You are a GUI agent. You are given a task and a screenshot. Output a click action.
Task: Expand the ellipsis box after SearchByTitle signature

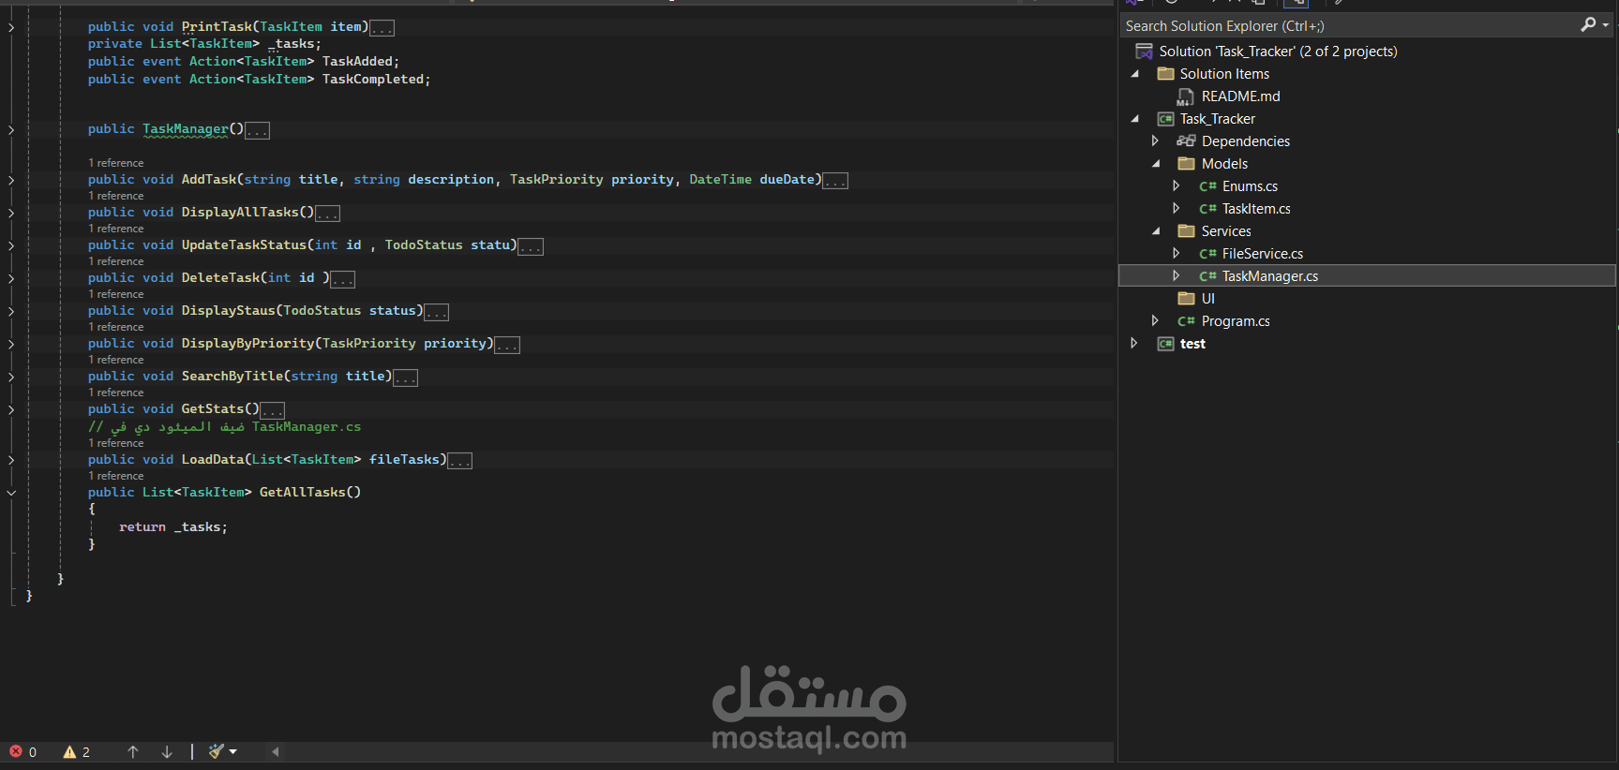pos(406,378)
